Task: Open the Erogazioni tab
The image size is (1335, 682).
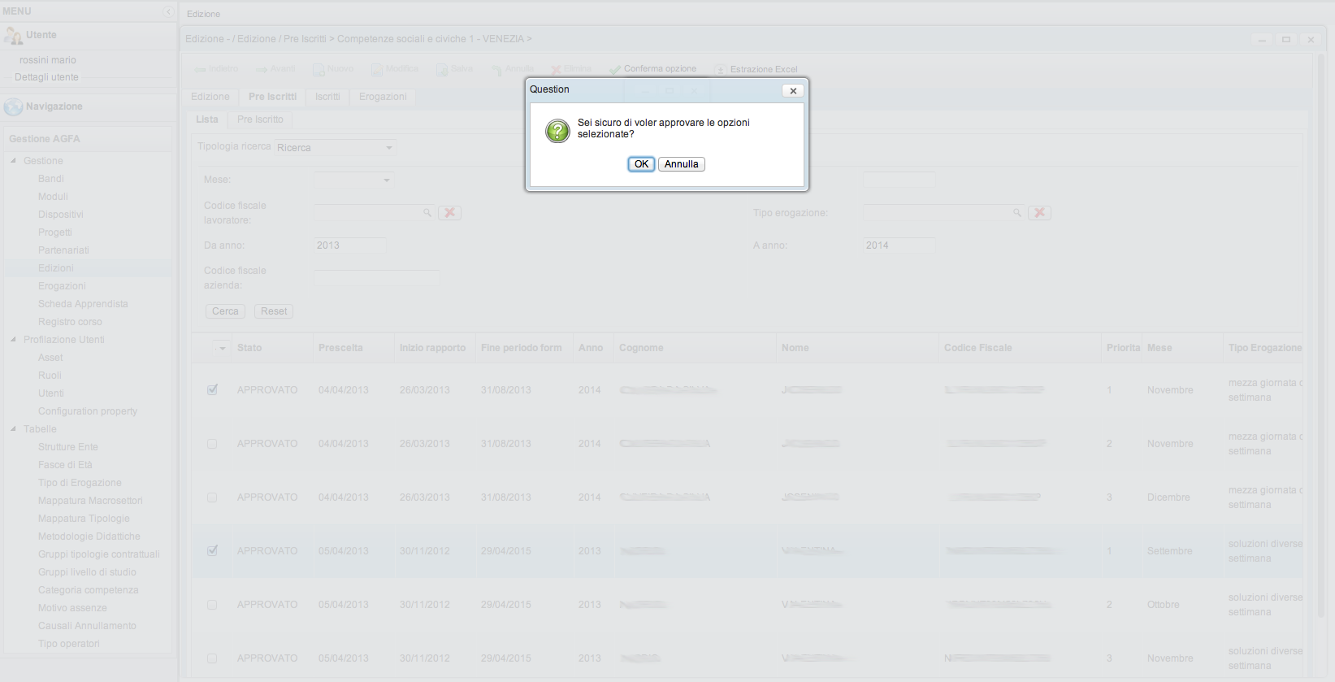Action: 383,97
